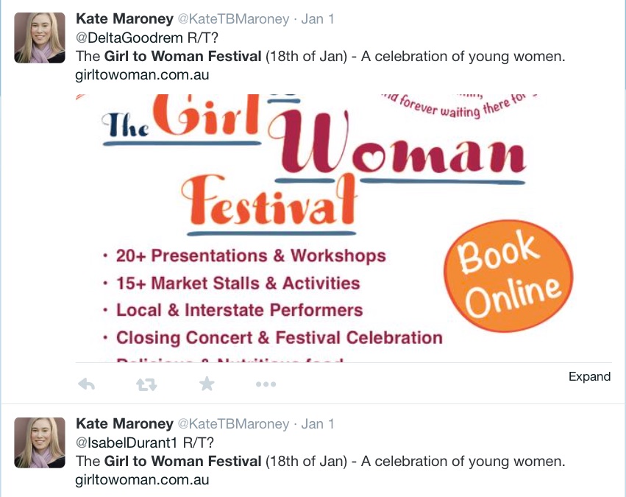
Task: Favorite the tweet with the star icon
Action: pyautogui.click(x=207, y=384)
